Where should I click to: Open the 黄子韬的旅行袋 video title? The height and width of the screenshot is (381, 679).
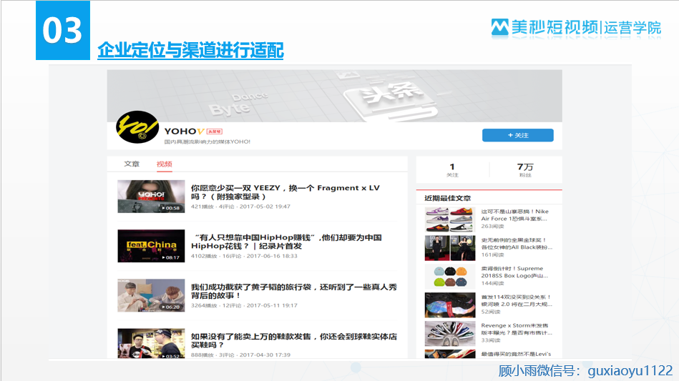point(294,291)
